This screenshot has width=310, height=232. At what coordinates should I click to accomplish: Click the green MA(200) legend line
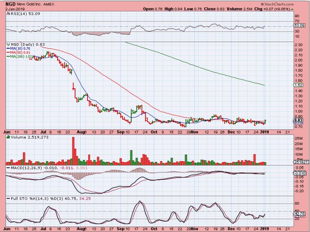point(8,56)
